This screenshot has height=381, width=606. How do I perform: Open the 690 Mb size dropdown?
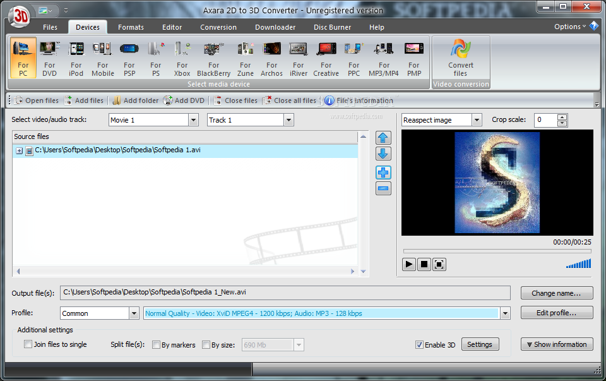point(299,344)
